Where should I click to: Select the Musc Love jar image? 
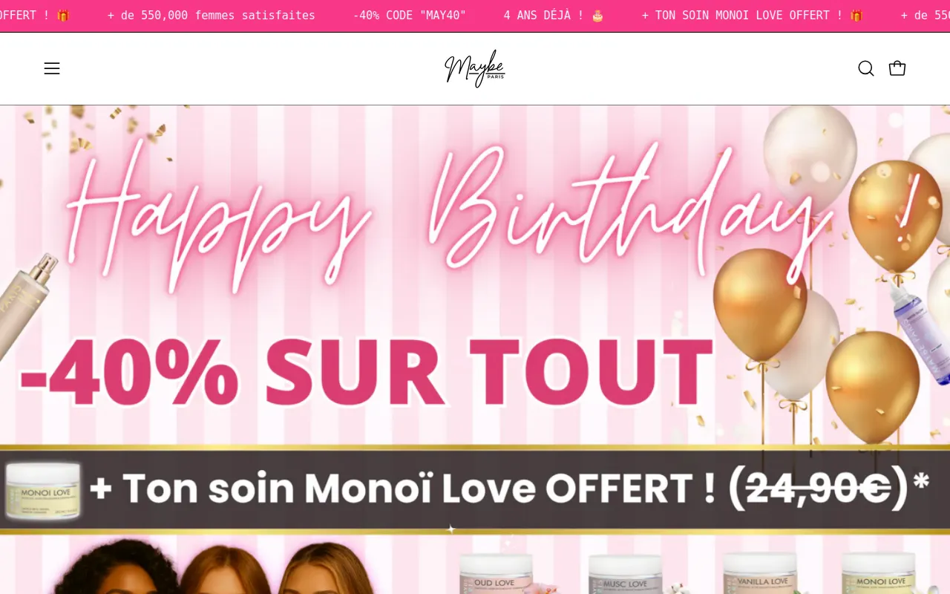pos(626,573)
